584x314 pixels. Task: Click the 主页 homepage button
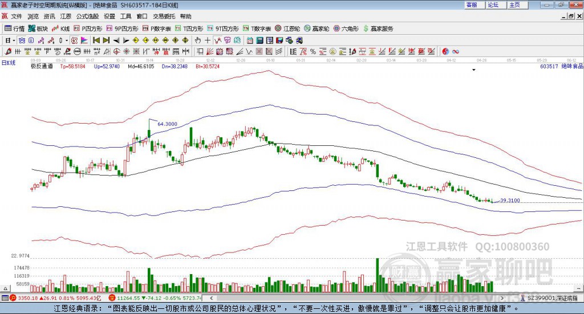tap(518, 5)
